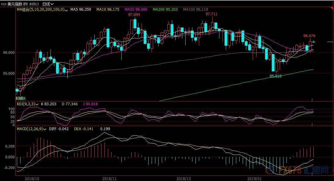Open the 日线 timeframe dropdown
The width and height of the screenshot is (334, 181).
tap(48, 4)
